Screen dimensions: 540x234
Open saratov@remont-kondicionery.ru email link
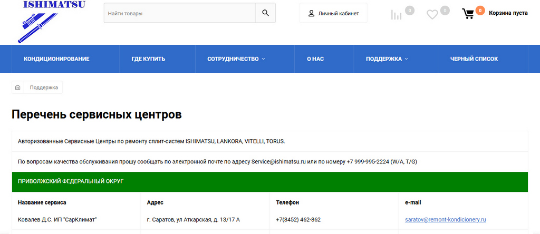pyautogui.click(x=445, y=220)
